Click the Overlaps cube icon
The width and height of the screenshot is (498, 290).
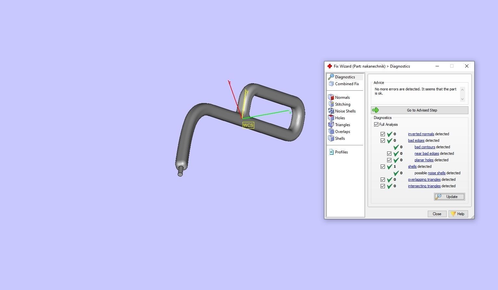pos(331,132)
